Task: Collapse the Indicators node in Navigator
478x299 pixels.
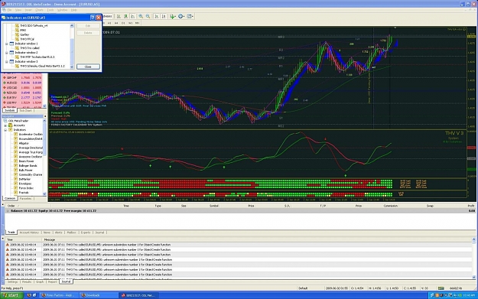Action: coord(5,130)
